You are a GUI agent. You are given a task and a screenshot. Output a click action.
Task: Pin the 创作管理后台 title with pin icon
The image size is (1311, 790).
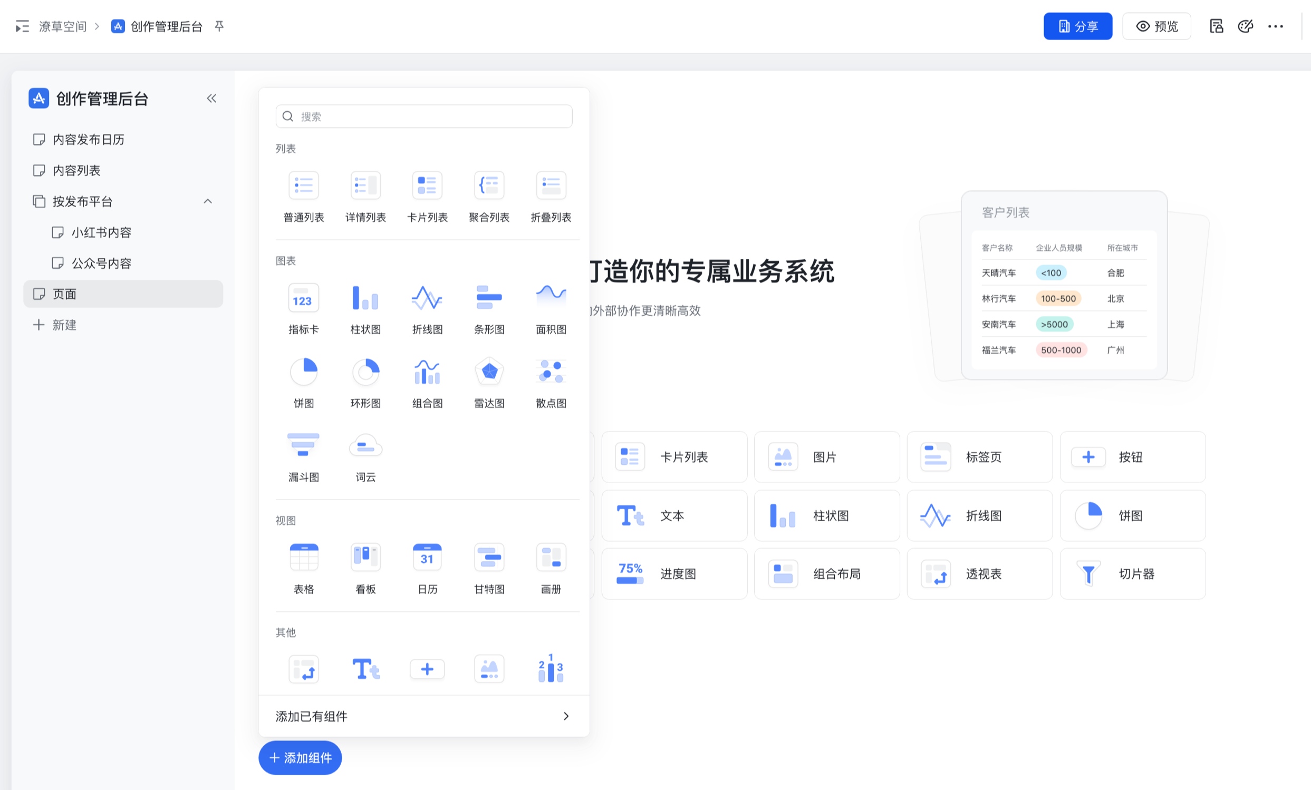coord(219,26)
